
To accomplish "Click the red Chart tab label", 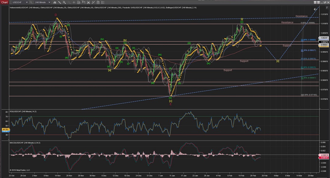I will [4, 2].
